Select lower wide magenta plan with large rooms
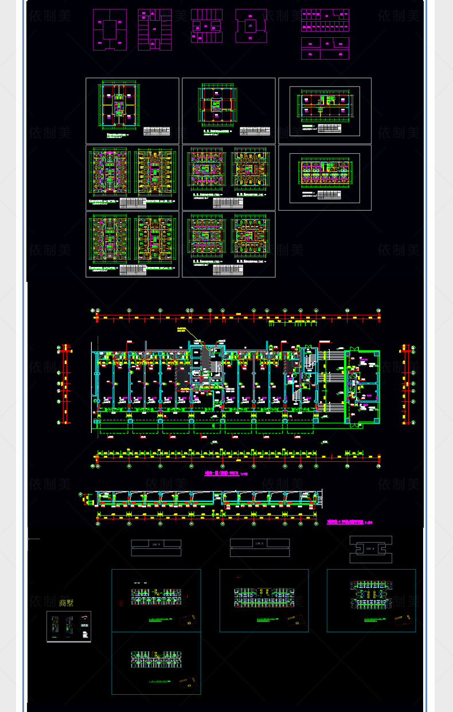Image resolution: width=453 pixels, height=712 pixels. click(x=325, y=48)
